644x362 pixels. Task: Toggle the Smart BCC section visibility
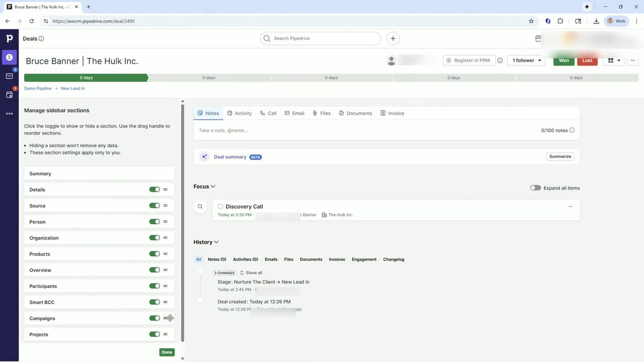pos(154,302)
